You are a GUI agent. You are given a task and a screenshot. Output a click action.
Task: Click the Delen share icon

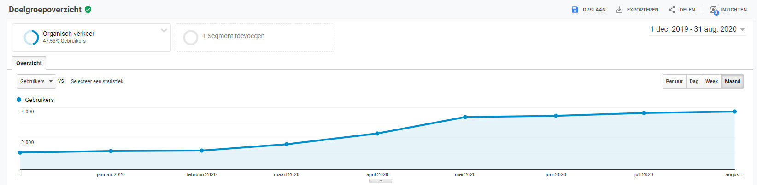pos(672,10)
